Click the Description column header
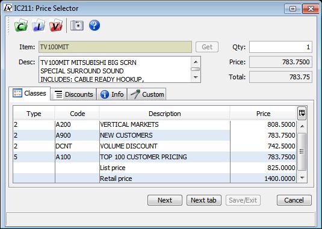Image resolution: width=322 pixels, height=229 pixels. tap(165, 114)
